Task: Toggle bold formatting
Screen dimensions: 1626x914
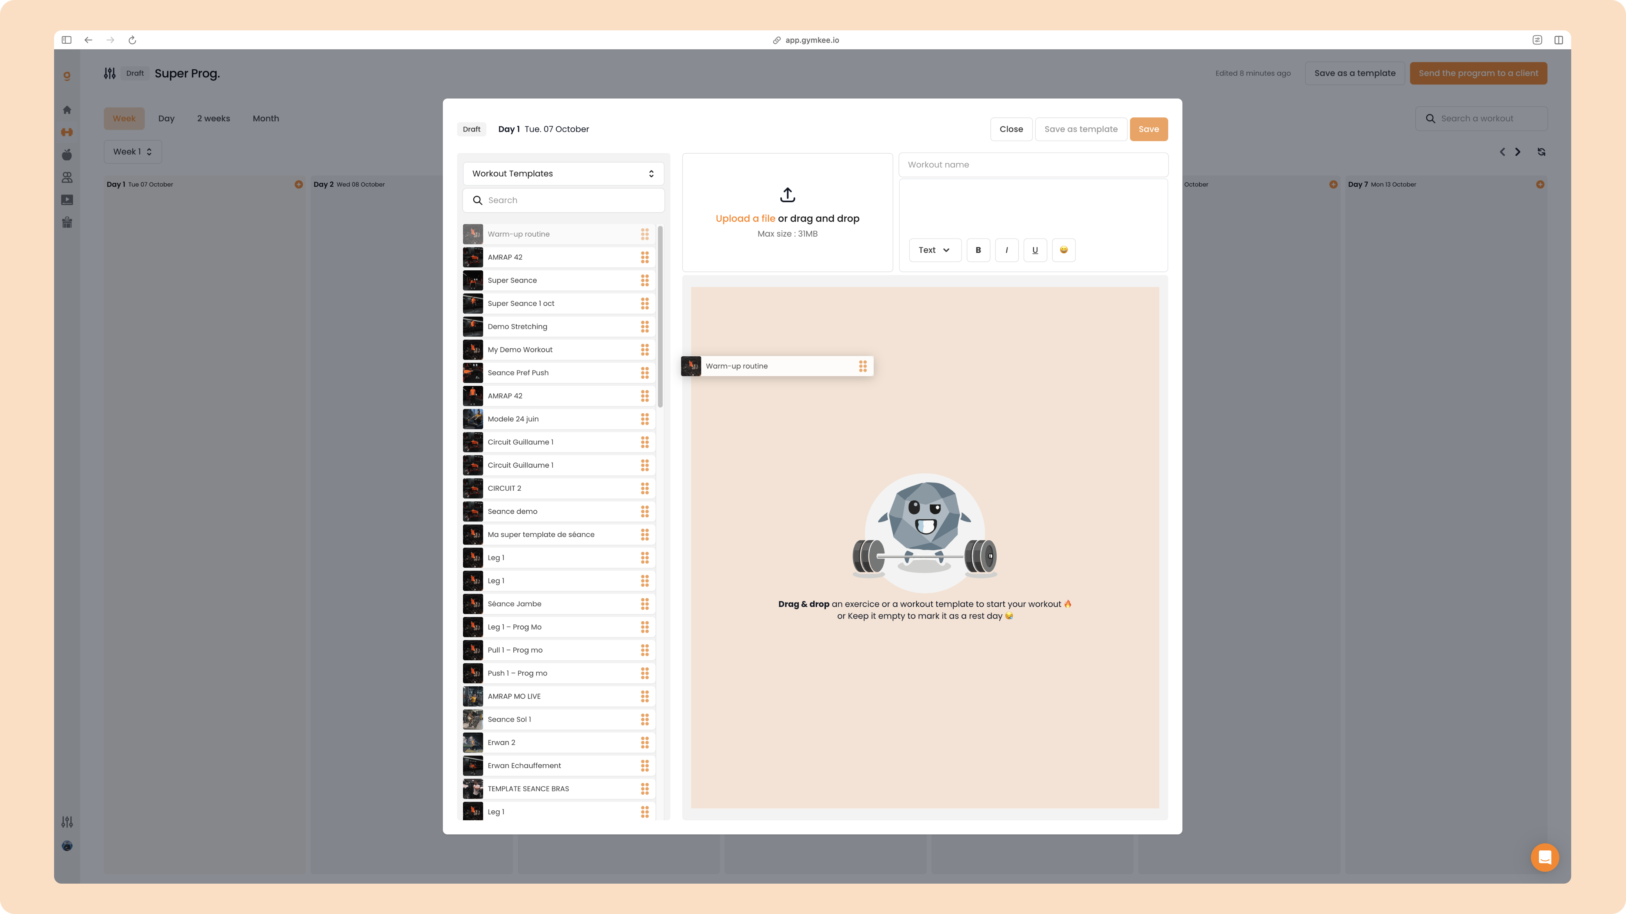Action: [x=978, y=250]
